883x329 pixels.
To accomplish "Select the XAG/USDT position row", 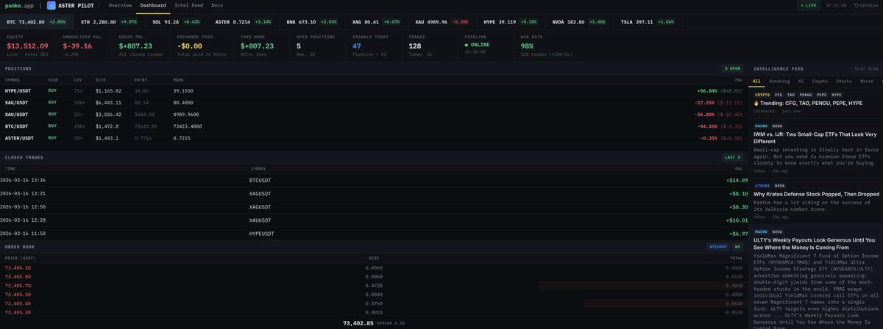I will pyautogui.click(x=374, y=103).
